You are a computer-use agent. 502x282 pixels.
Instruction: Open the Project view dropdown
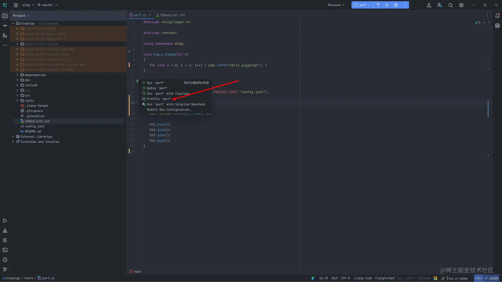click(21, 16)
